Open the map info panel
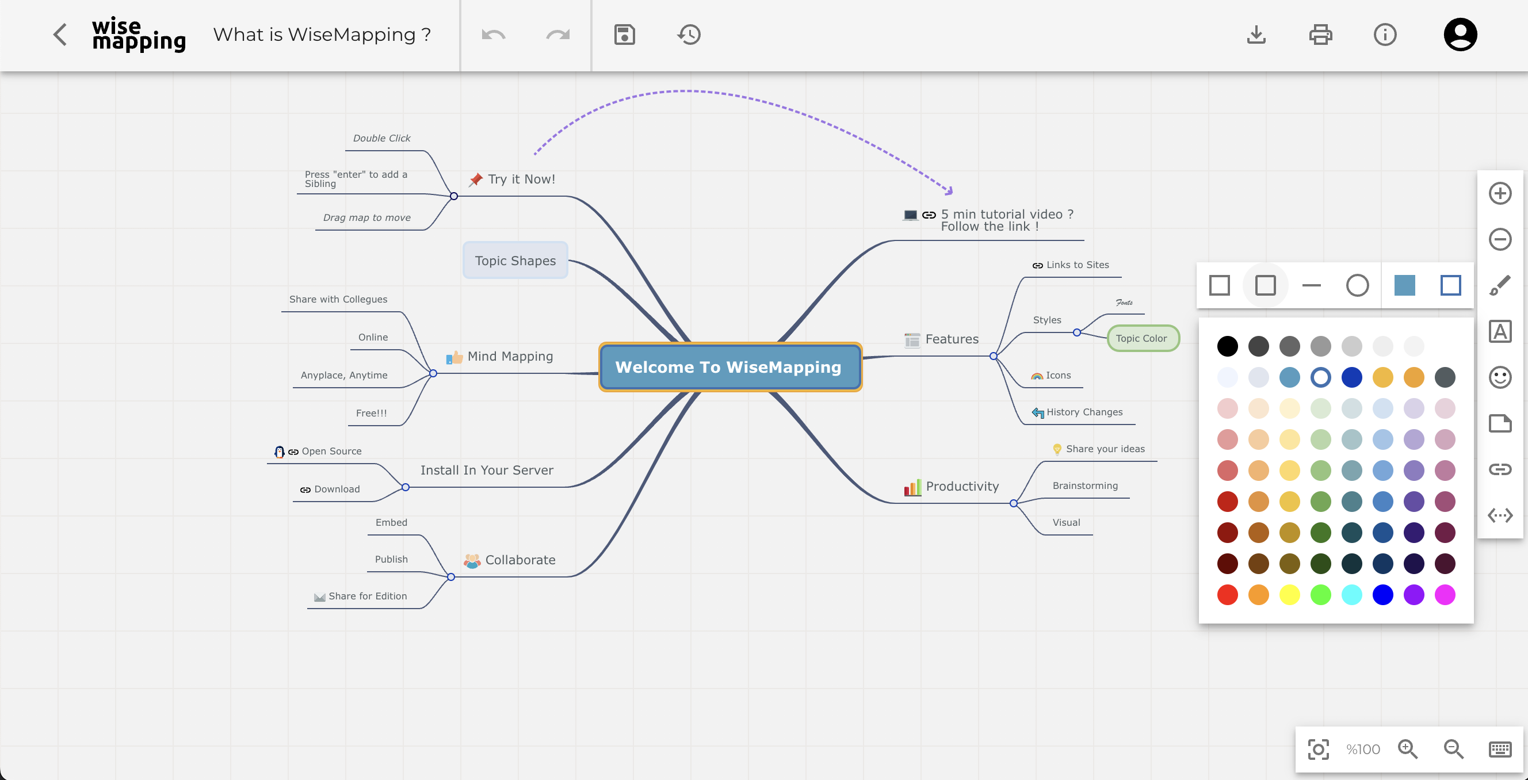Image resolution: width=1528 pixels, height=780 pixels. (1385, 35)
